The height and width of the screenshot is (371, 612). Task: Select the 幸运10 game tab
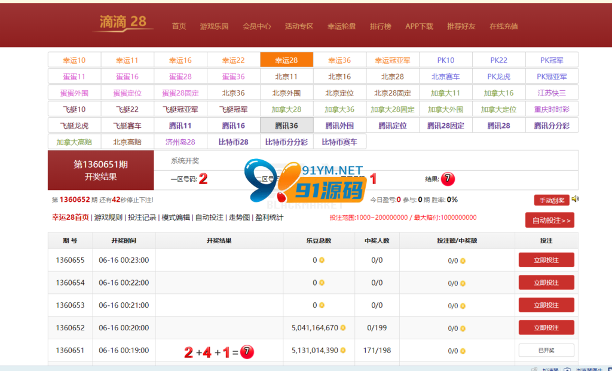(74, 60)
